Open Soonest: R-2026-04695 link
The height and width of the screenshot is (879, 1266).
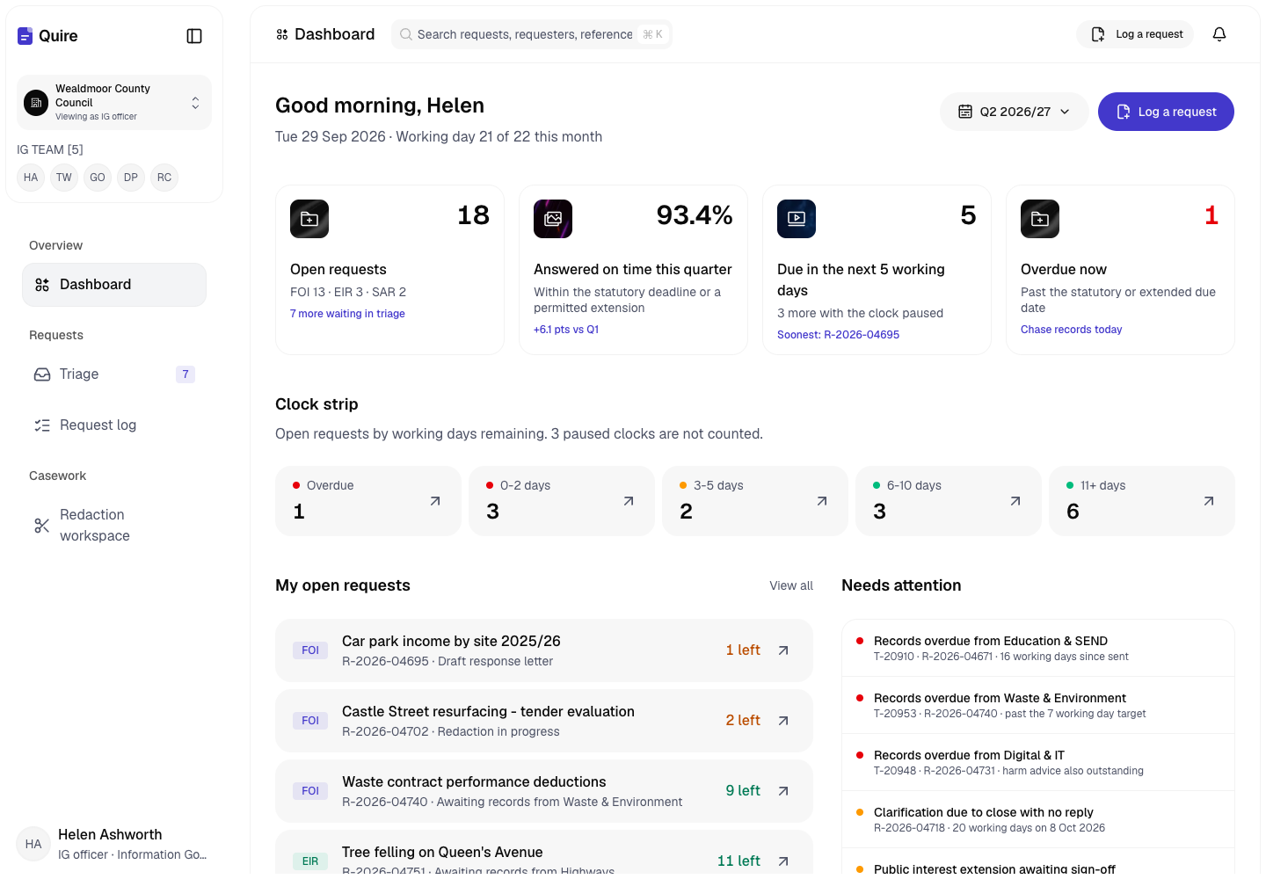click(838, 335)
